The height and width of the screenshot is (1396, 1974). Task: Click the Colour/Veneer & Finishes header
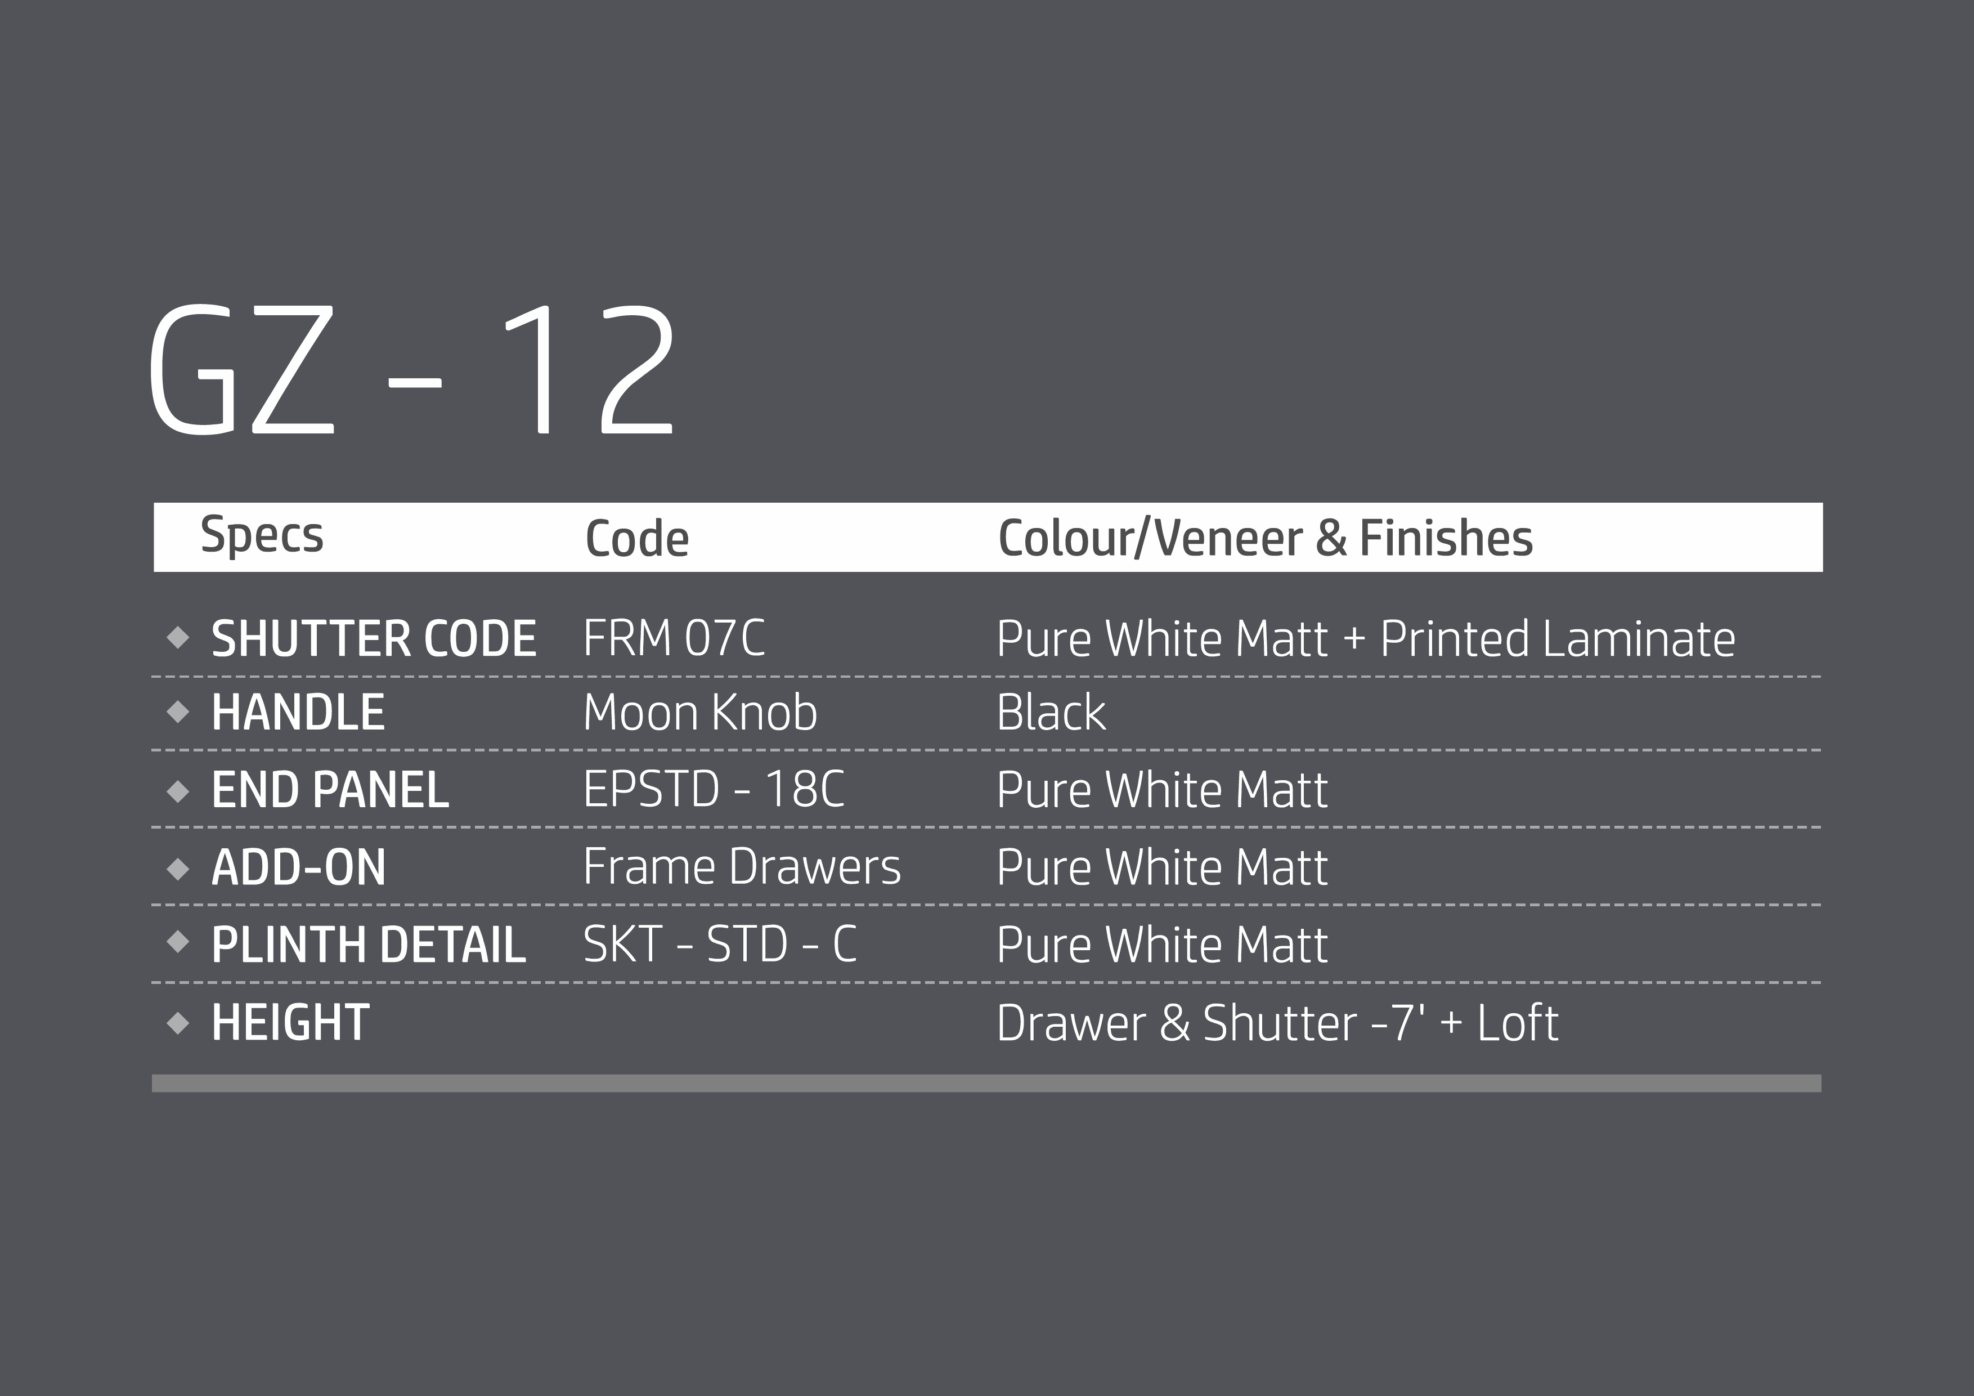tap(1265, 539)
